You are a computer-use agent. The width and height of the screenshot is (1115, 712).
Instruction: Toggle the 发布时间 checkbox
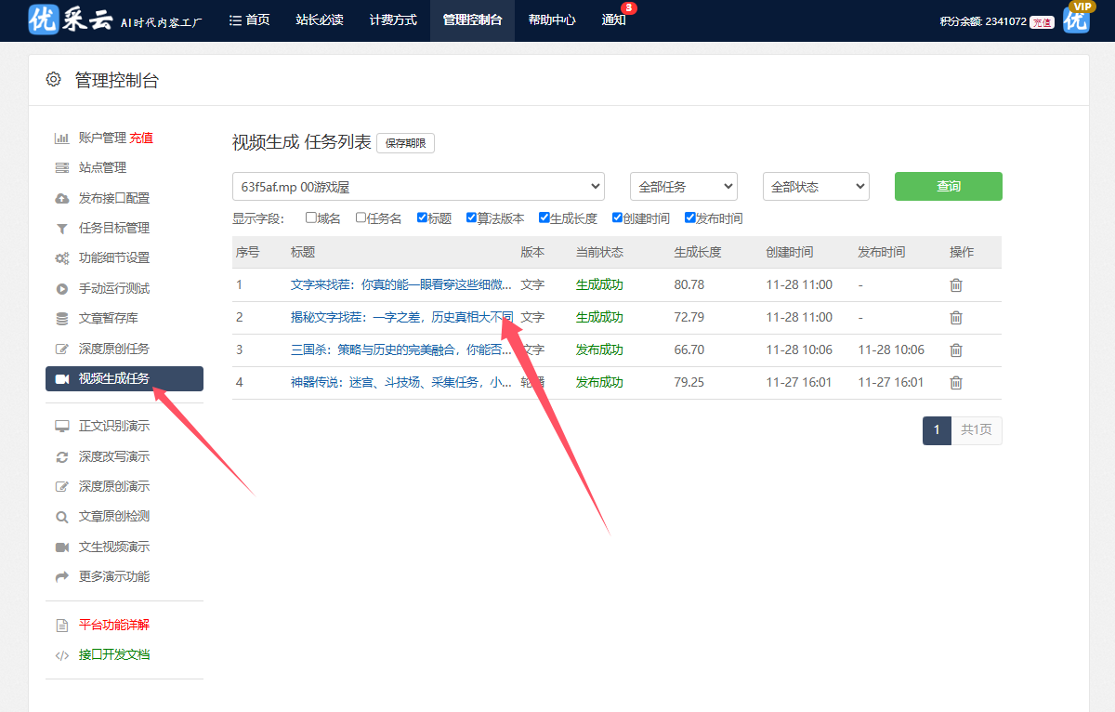click(x=690, y=218)
